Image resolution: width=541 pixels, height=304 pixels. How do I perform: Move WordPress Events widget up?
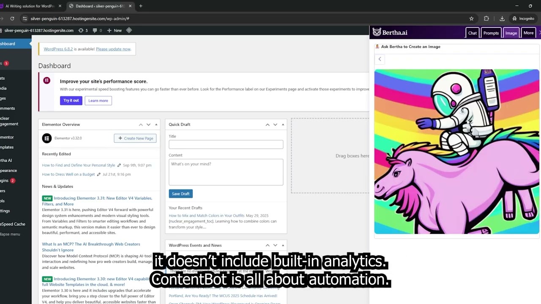click(x=268, y=245)
